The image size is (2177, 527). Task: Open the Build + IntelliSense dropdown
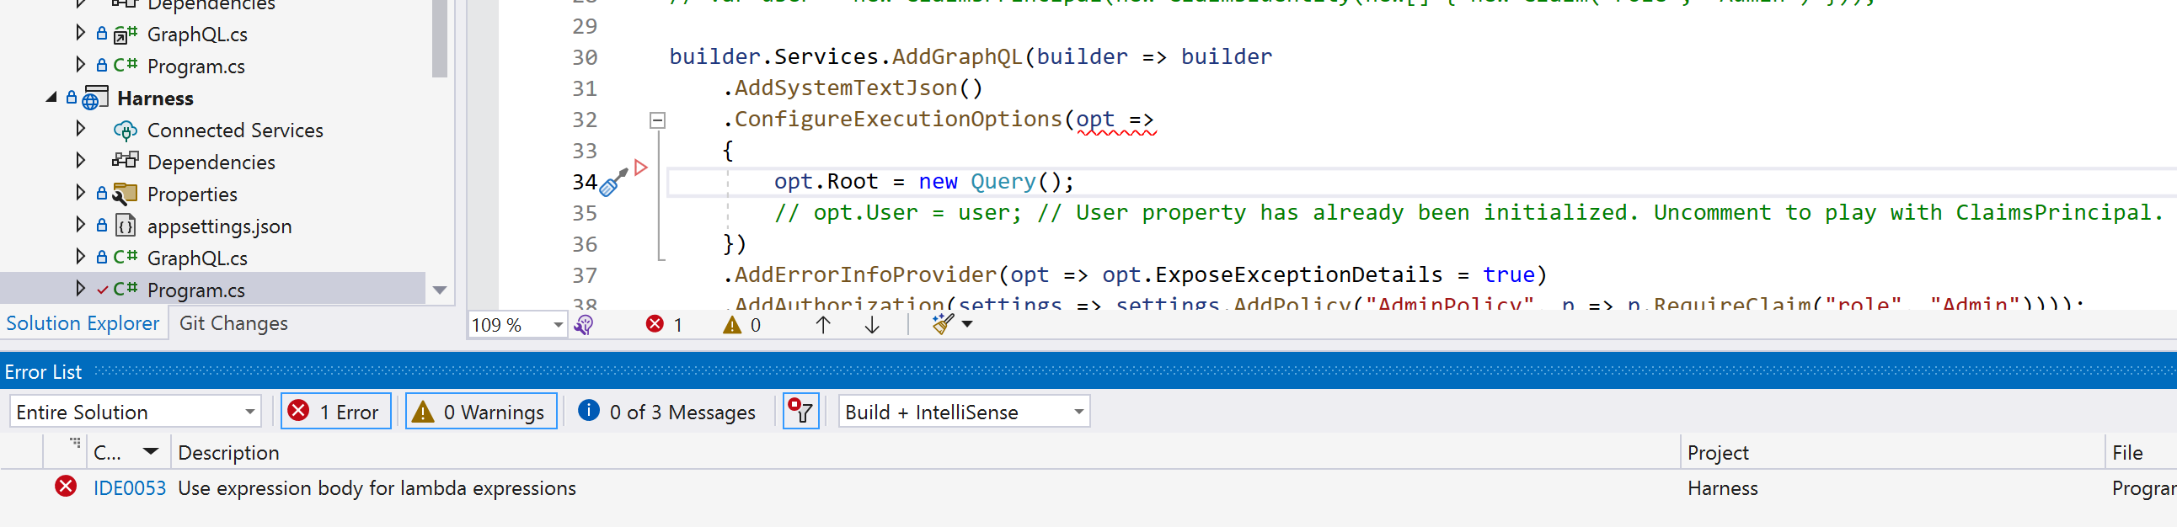click(964, 413)
